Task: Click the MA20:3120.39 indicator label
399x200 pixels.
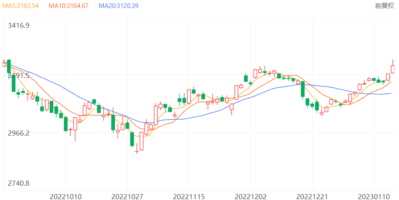Action: (118, 6)
